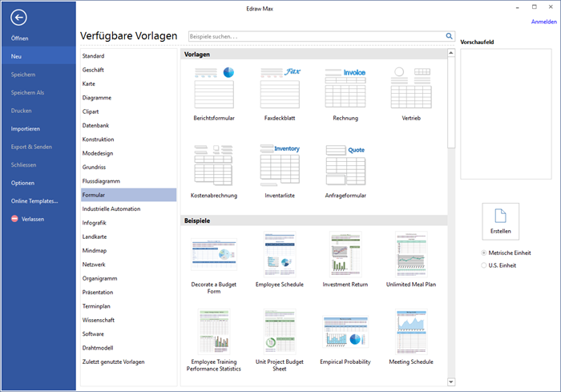Screen dimensions: 561x392
Task: Select U.S. Einheit radio button
Action: [x=484, y=265]
